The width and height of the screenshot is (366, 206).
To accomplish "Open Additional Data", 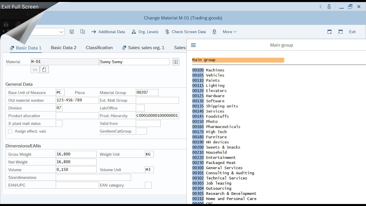I will point(108,32).
